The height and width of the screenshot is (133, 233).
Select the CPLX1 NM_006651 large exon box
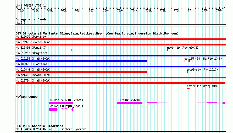click(x=129, y=103)
